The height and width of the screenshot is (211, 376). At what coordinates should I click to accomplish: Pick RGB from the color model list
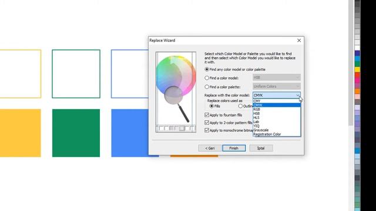point(277,110)
